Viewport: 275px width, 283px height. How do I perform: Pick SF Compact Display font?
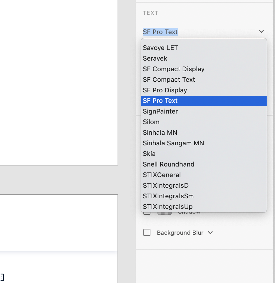(174, 69)
